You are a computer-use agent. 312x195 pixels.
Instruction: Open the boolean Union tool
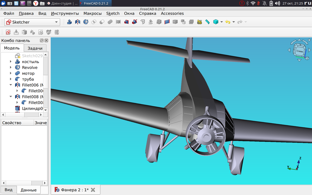pyautogui.click(x=109, y=22)
